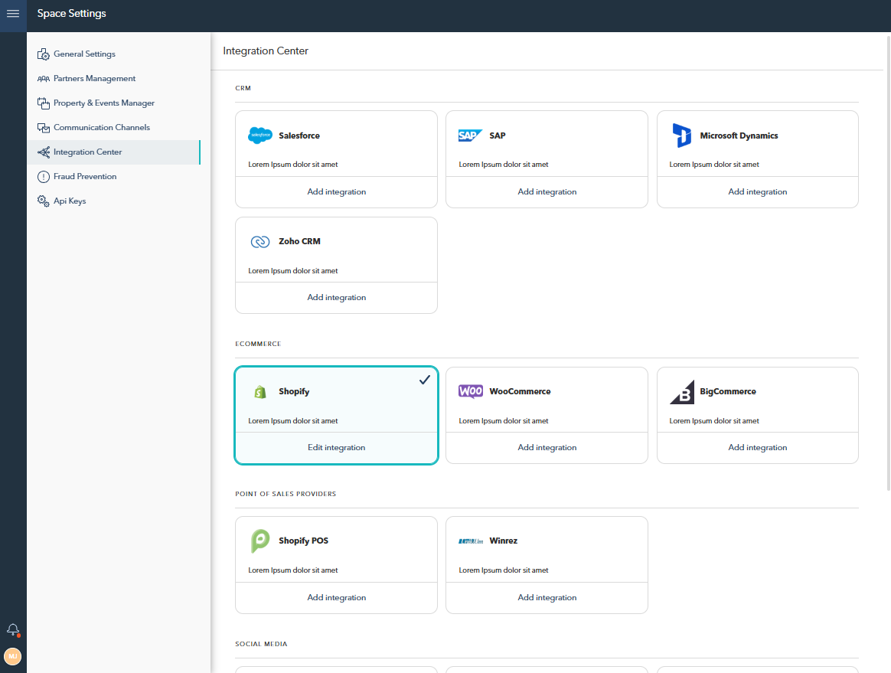Screen dimensions: 891x673
Task: Click the Microsoft Dynamics logo
Action: tap(681, 136)
